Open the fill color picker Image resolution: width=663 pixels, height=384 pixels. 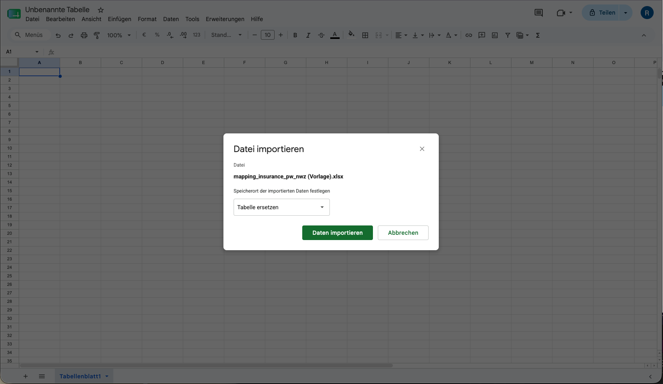click(x=351, y=34)
